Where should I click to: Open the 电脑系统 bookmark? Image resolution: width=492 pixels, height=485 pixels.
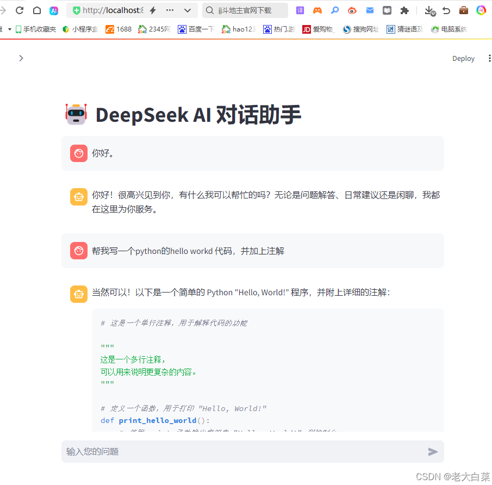click(449, 29)
